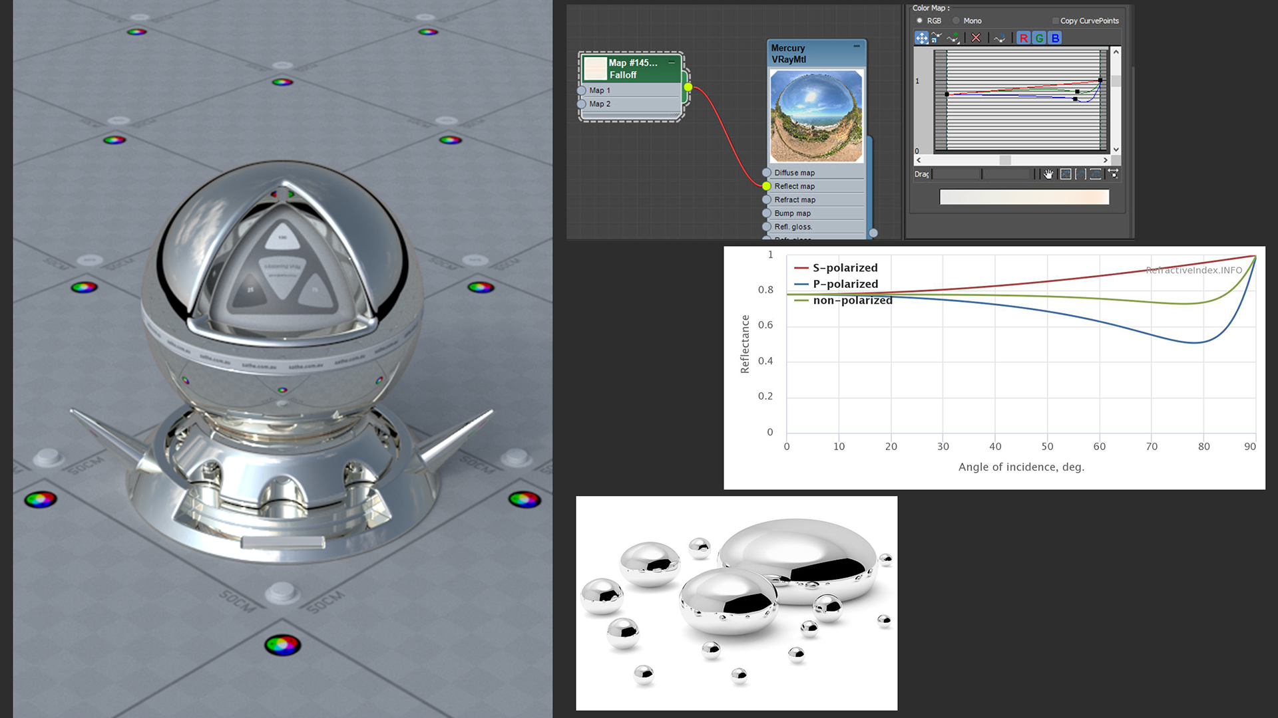
Task: Click the Add Point tool icon
Action: (x=954, y=38)
